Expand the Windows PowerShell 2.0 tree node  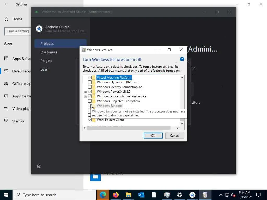pos(85,92)
